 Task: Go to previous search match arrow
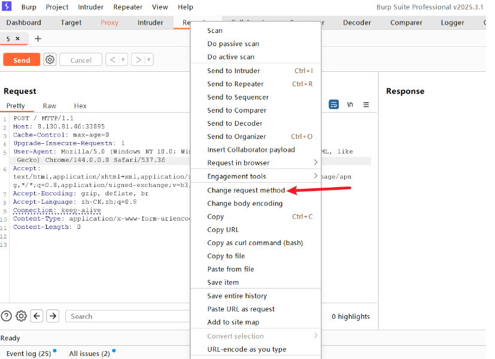coord(37,316)
